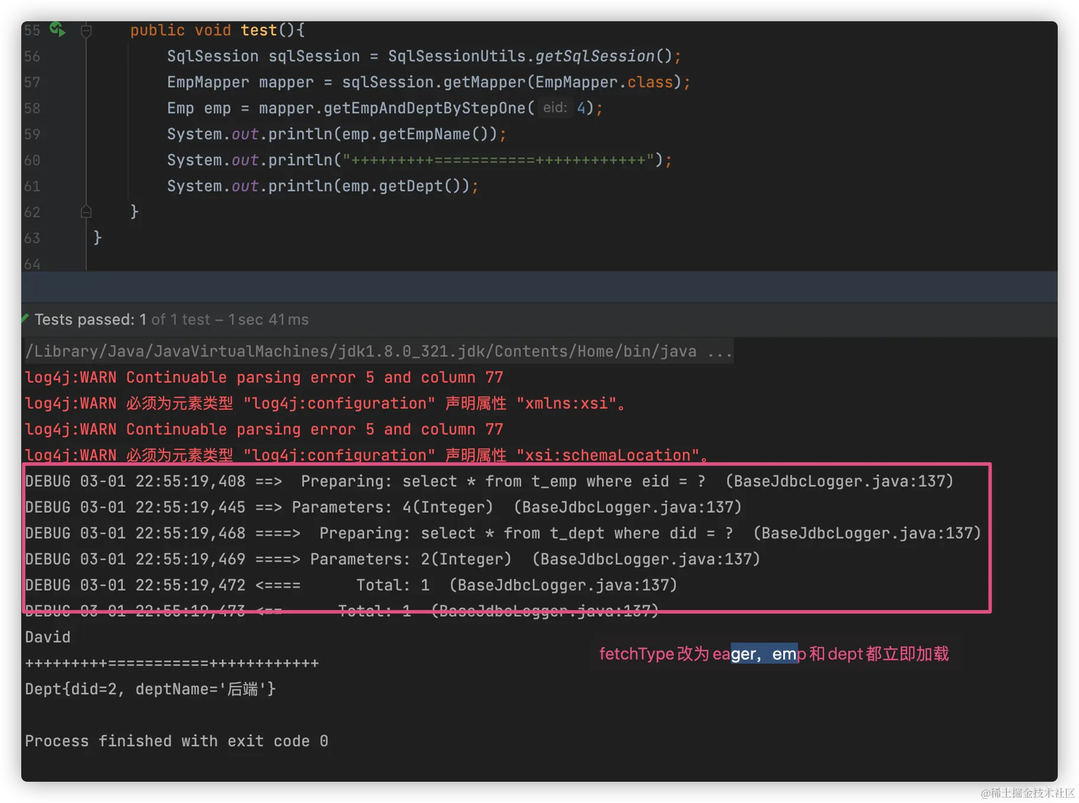Click the DEBUG Parameters: 4(Integer) line
The width and height of the screenshot is (1079, 803).
coord(383,507)
